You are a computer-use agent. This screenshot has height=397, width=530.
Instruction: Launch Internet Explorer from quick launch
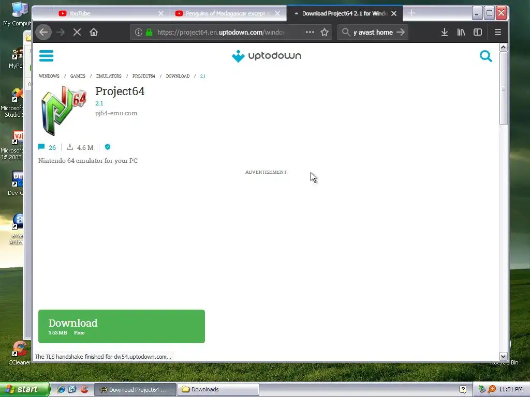click(61, 389)
